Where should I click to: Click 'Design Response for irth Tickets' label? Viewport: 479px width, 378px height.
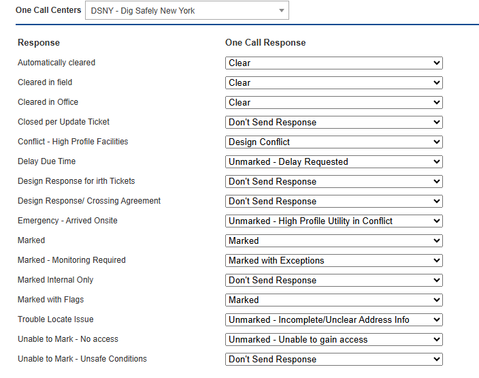coord(76,181)
